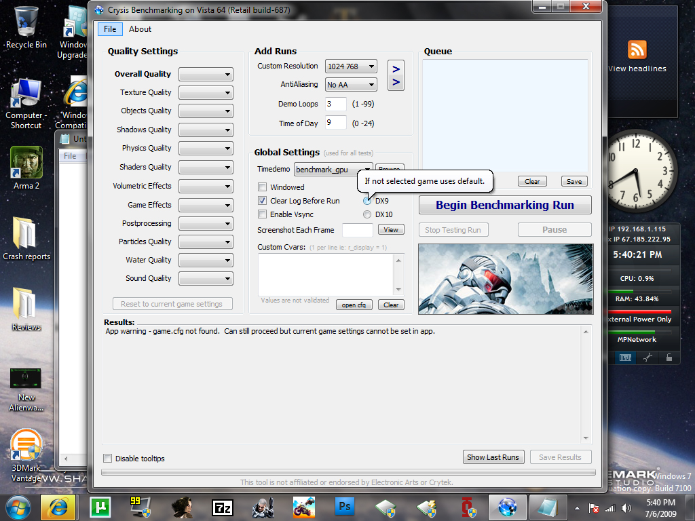Open the New Alienware desktop icon

pyautogui.click(x=26, y=390)
